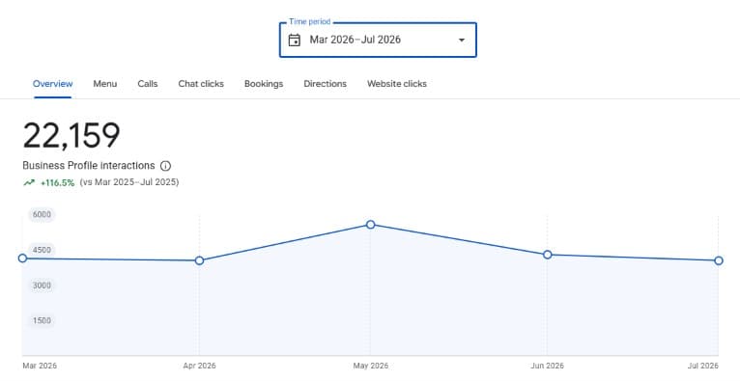Click the Apr 2026 x-axis label
This screenshot has width=740, height=381.
[199, 366]
